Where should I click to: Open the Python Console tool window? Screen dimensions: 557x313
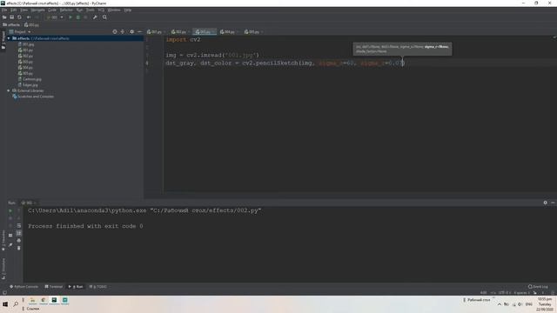click(23, 286)
